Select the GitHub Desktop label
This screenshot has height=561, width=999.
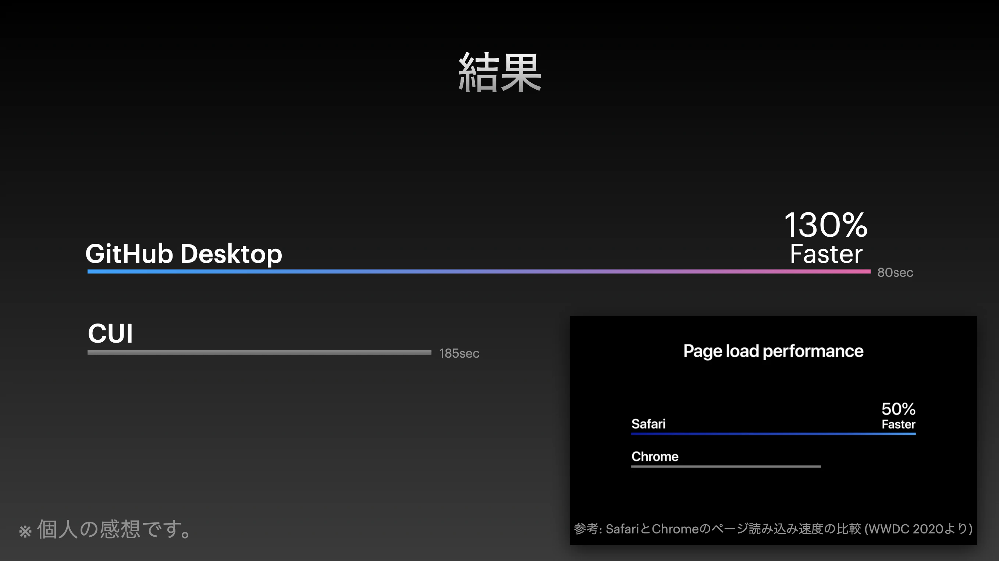(184, 254)
